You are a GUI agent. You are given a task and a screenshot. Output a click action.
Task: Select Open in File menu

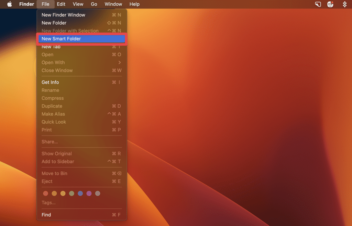pyautogui.click(x=81, y=54)
